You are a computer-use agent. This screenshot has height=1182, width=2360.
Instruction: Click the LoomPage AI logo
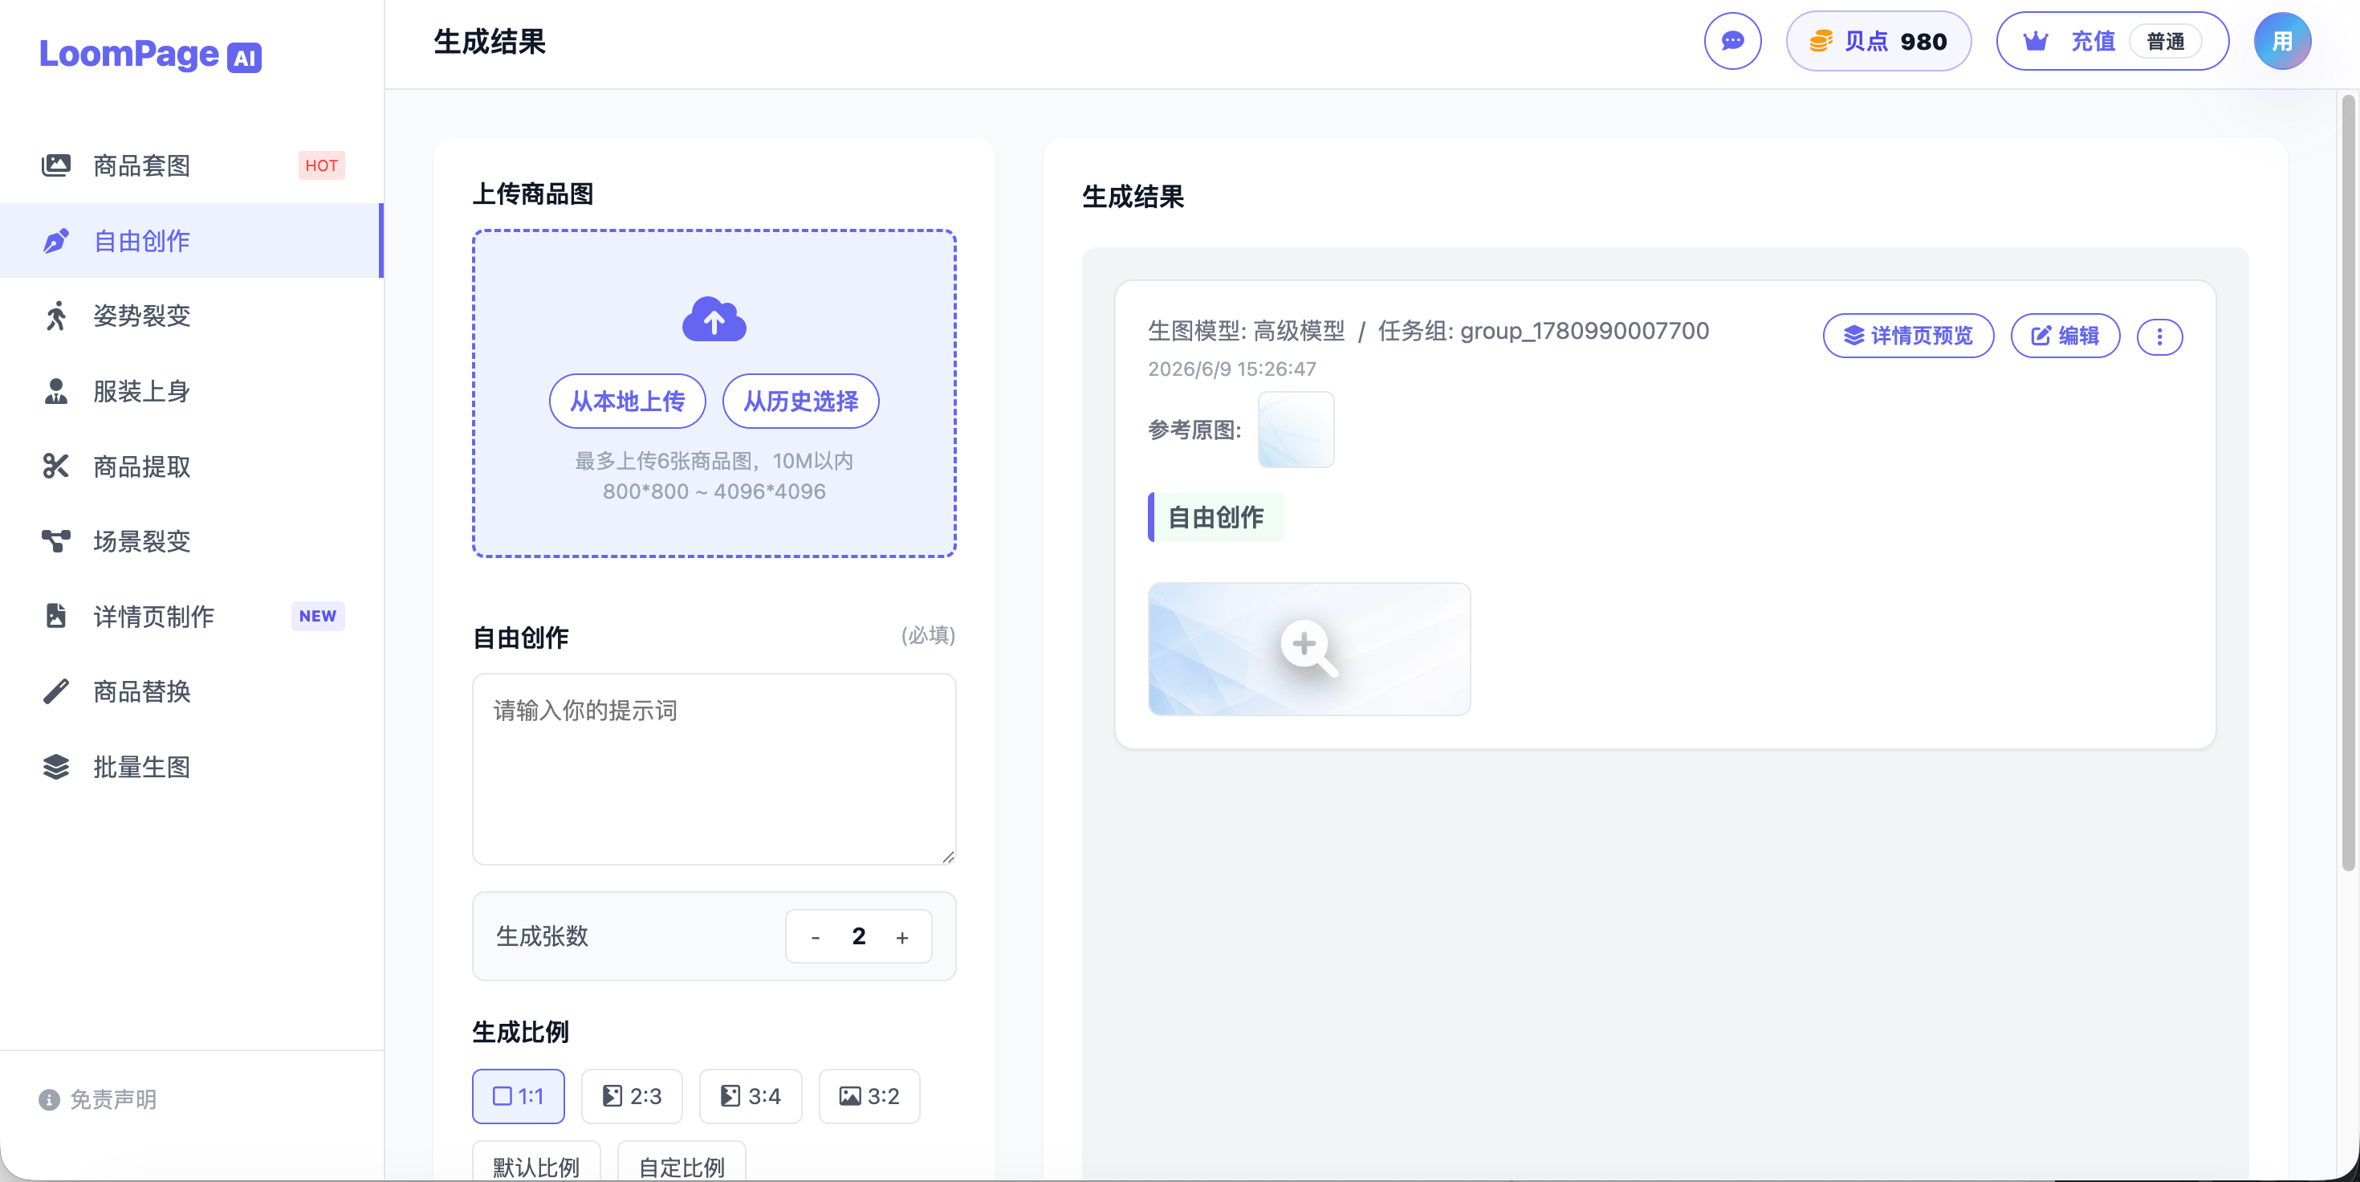150,55
